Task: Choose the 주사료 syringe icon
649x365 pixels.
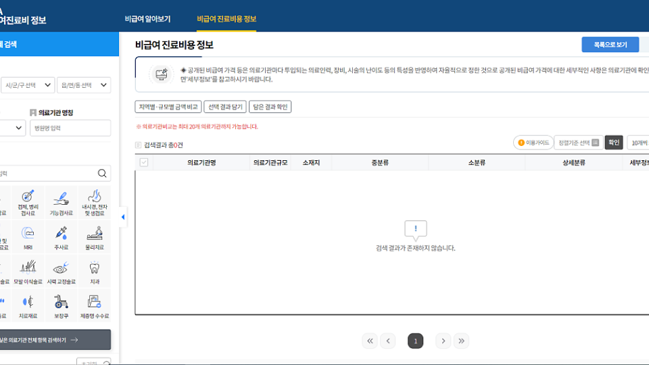Action: 62,237
